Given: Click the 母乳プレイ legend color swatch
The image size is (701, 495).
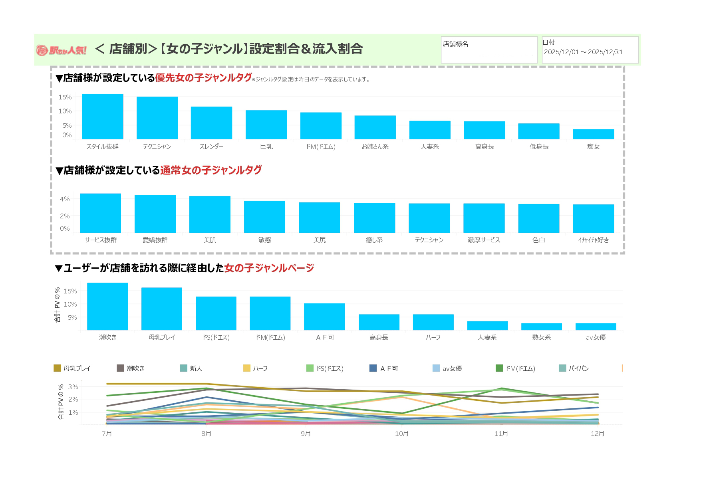Looking at the screenshot, I should pyautogui.click(x=57, y=368).
